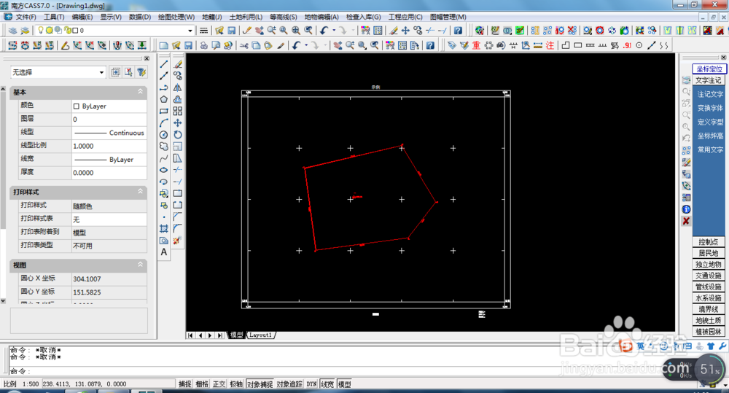The width and height of the screenshot is (729, 393).
Task: Click the Quick Select icon in properties panel
Action: coord(141,72)
